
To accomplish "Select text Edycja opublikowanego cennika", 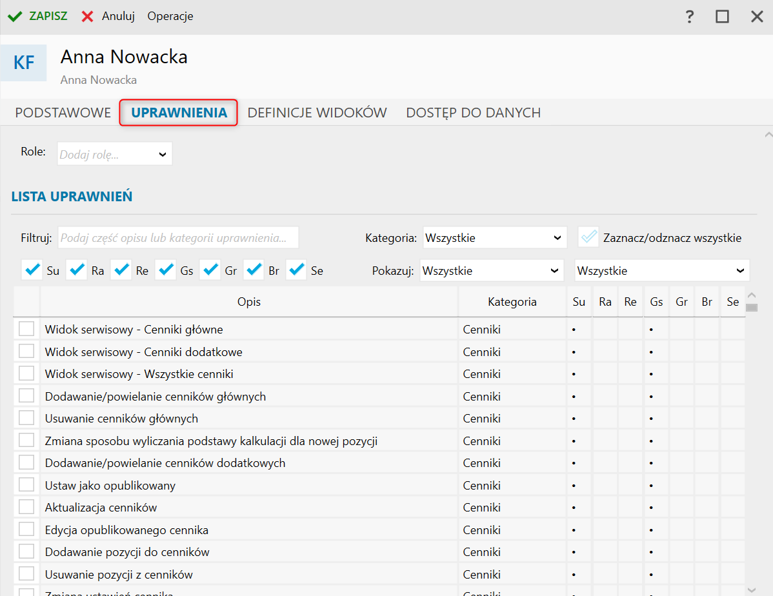I will [x=126, y=530].
